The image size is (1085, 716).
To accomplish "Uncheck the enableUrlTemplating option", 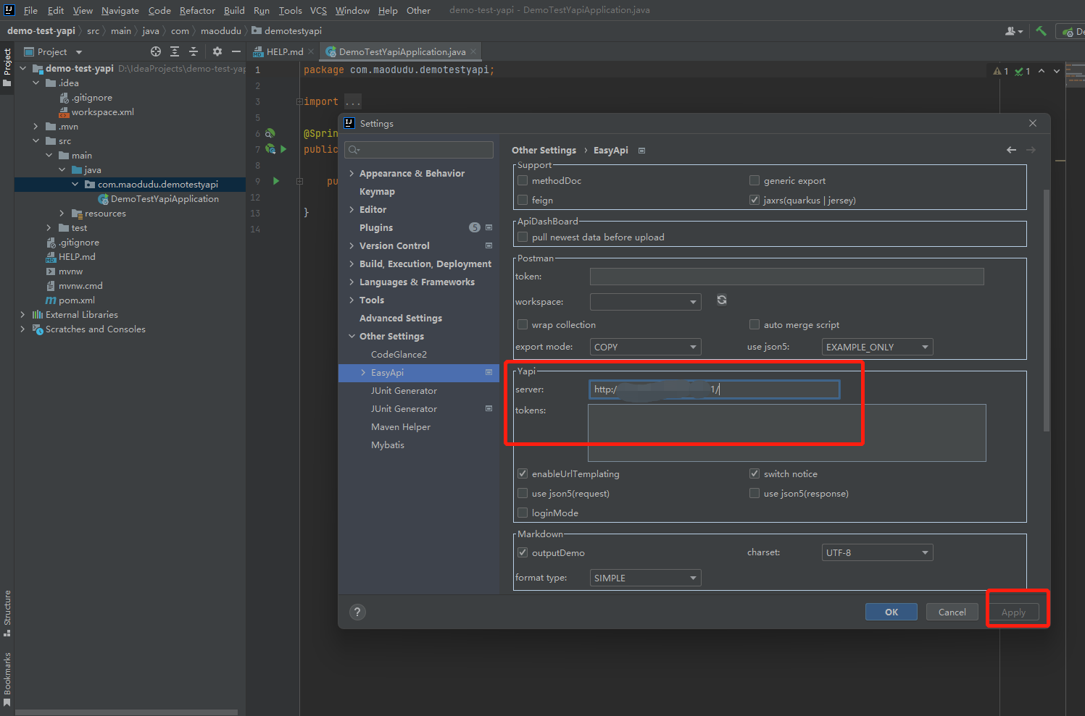I will tap(523, 473).
